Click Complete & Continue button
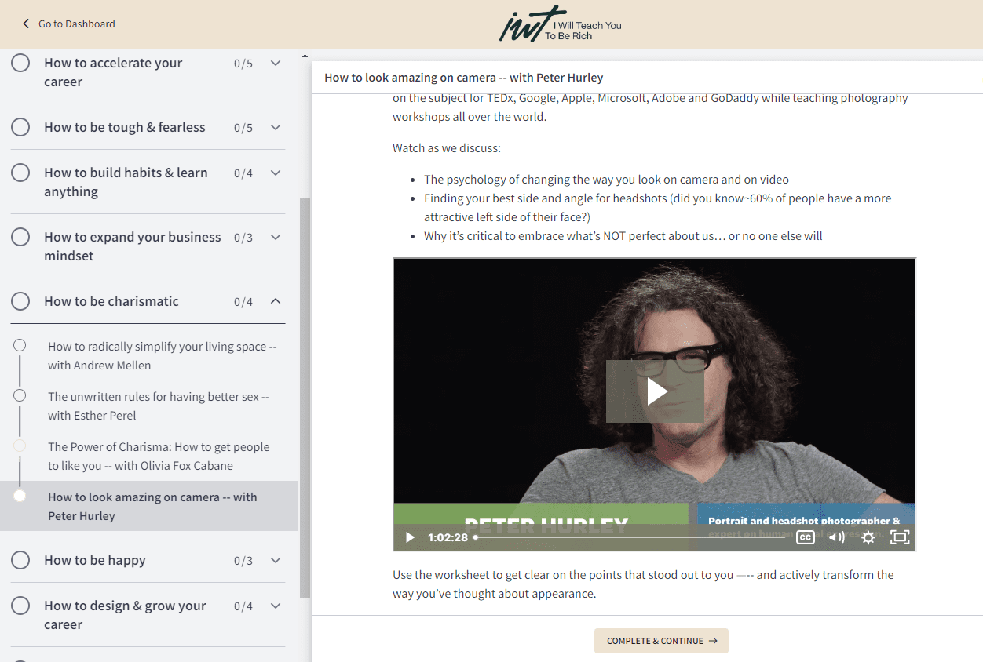Screen dimensions: 983x662 coord(661,641)
